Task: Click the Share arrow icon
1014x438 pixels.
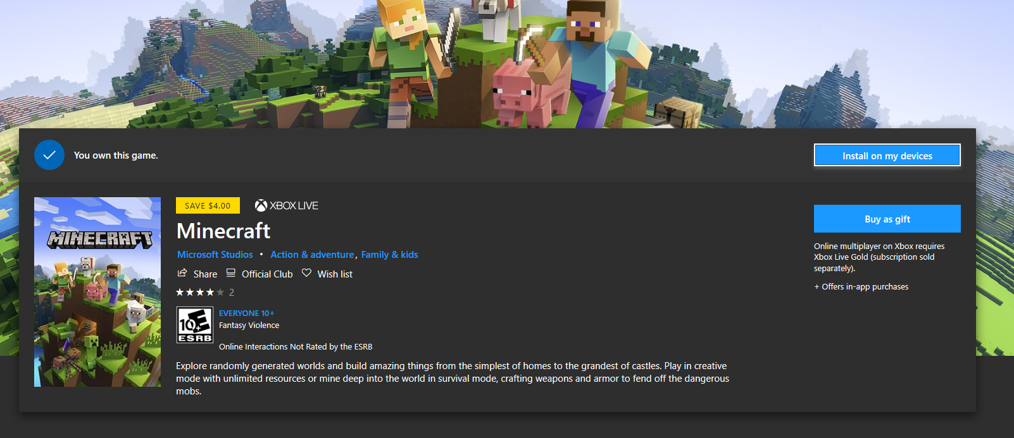Action: pyautogui.click(x=182, y=273)
